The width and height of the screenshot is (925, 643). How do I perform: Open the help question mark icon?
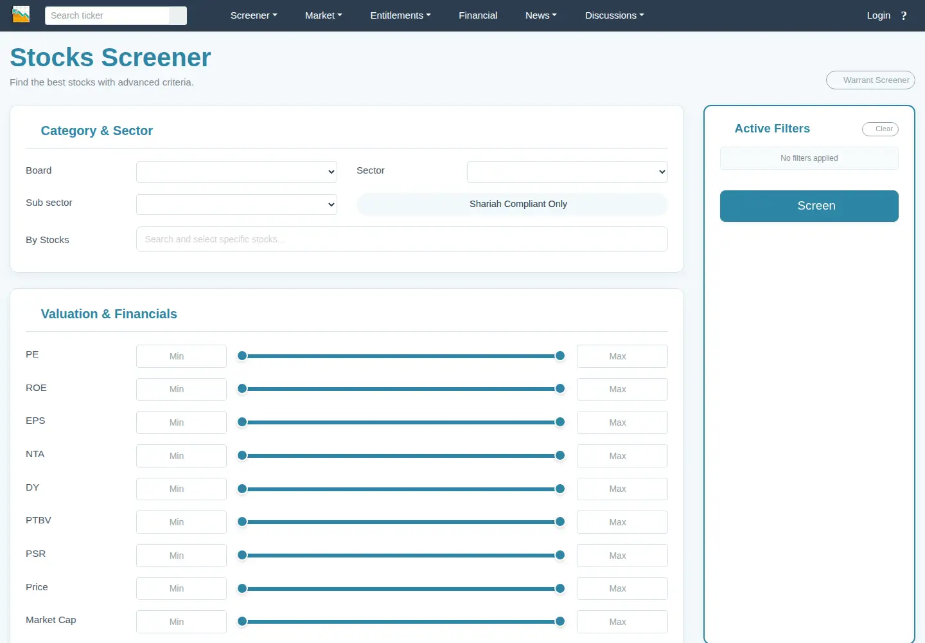pos(904,15)
